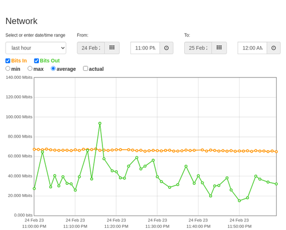Enable the actual checkbox

pyautogui.click(x=86, y=68)
